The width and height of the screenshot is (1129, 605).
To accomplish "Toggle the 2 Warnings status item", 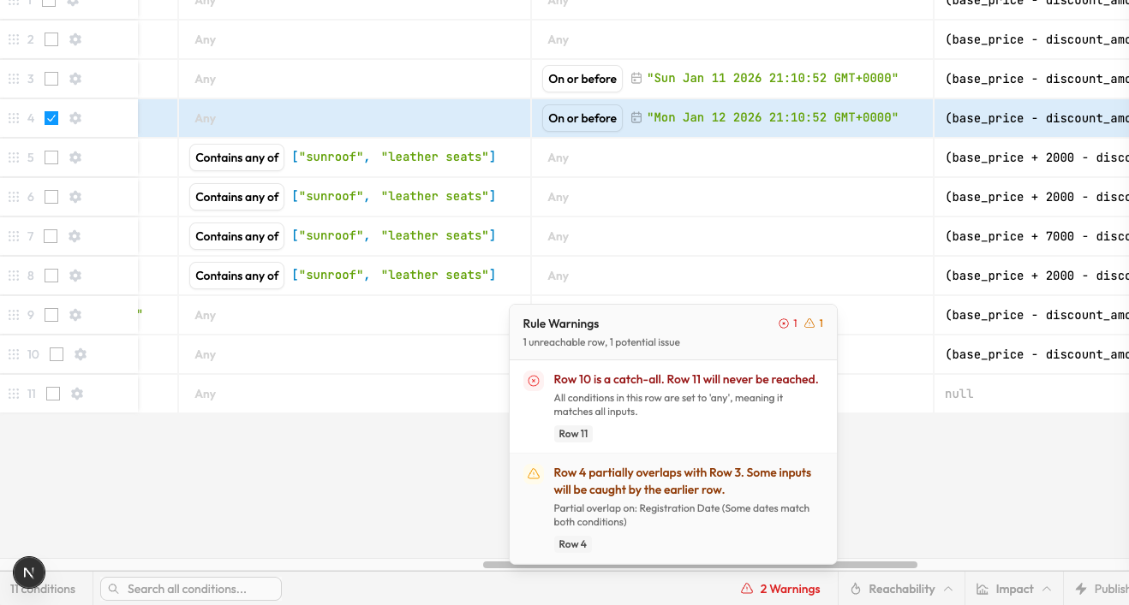I will 780,589.
